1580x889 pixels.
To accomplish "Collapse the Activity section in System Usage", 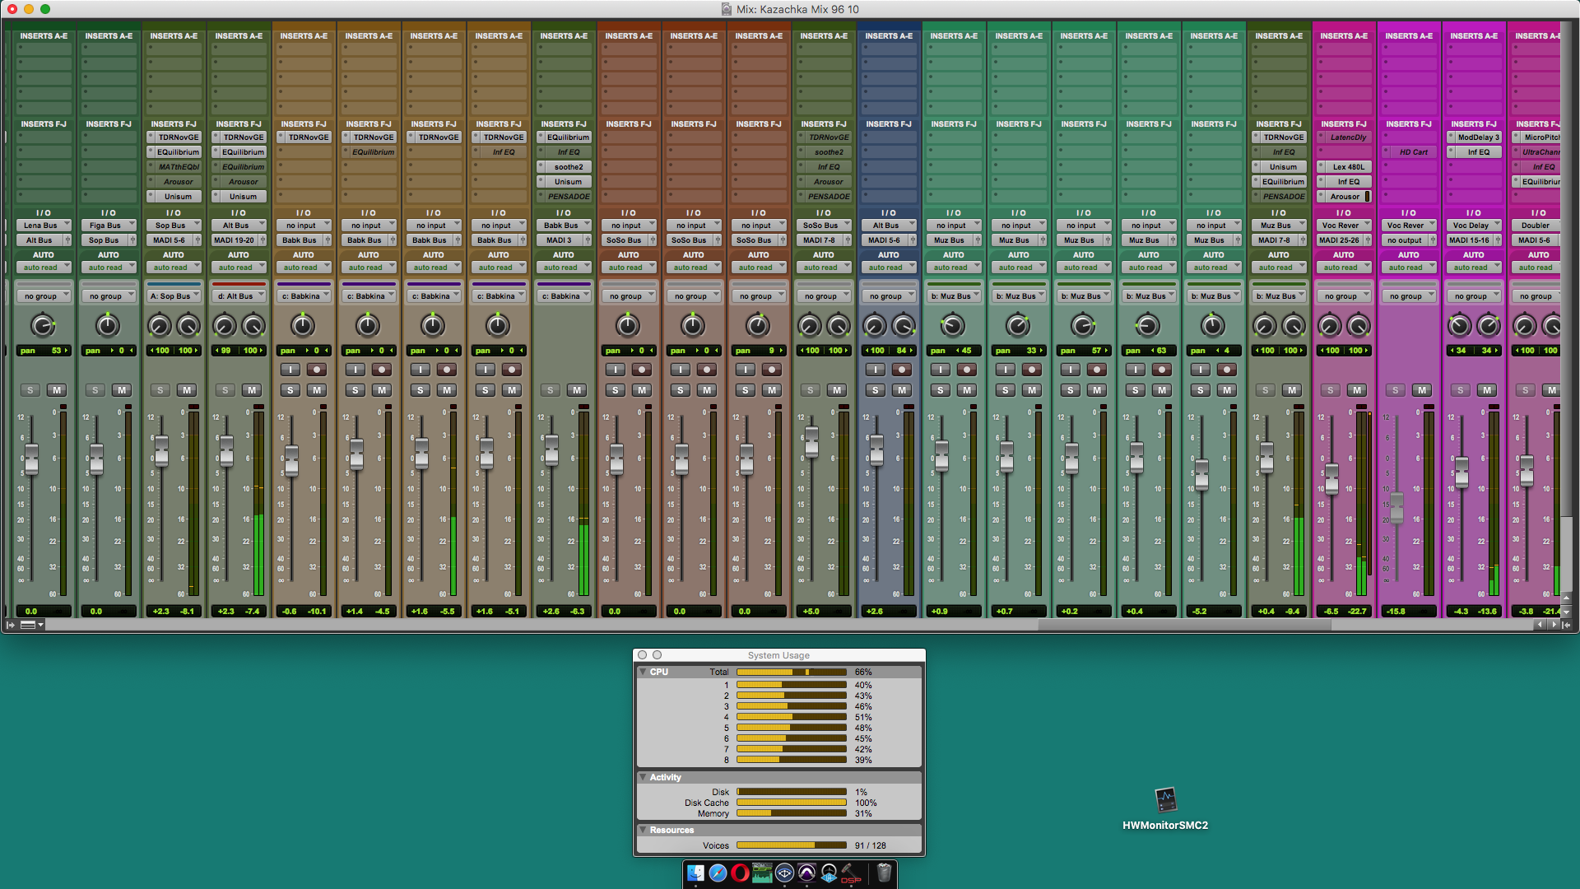I will click(x=643, y=778).
